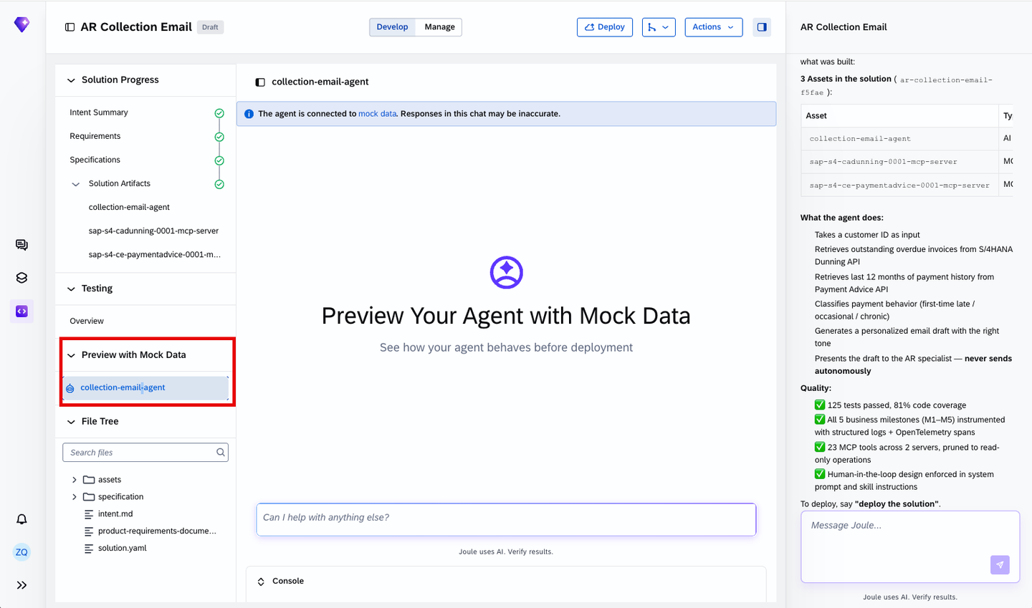This screenshot has height=608, width=1032.
Task: Collapse the File Tree section
Action: point(71,422)
